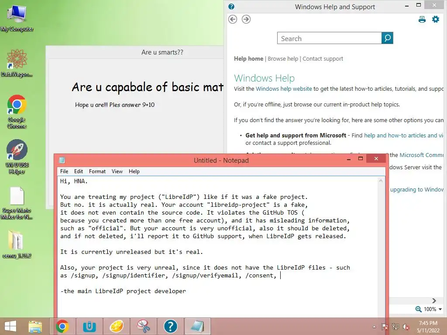Open the clock showing 7:45 PM

[428, 327]
